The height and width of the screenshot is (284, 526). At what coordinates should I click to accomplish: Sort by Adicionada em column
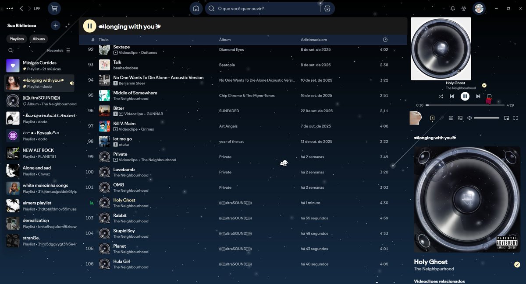314,40
